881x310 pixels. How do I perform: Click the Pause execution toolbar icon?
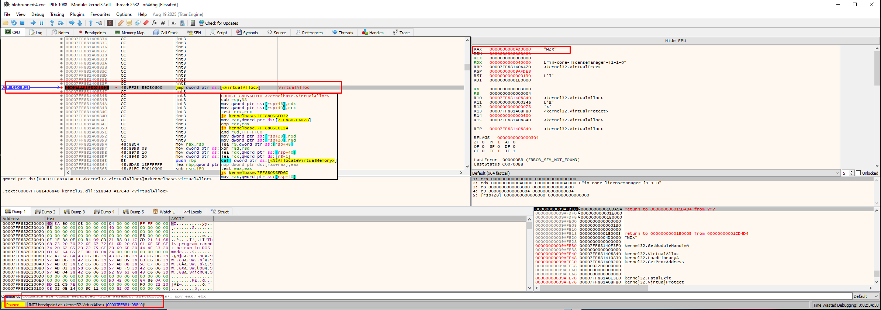[41, 23]
